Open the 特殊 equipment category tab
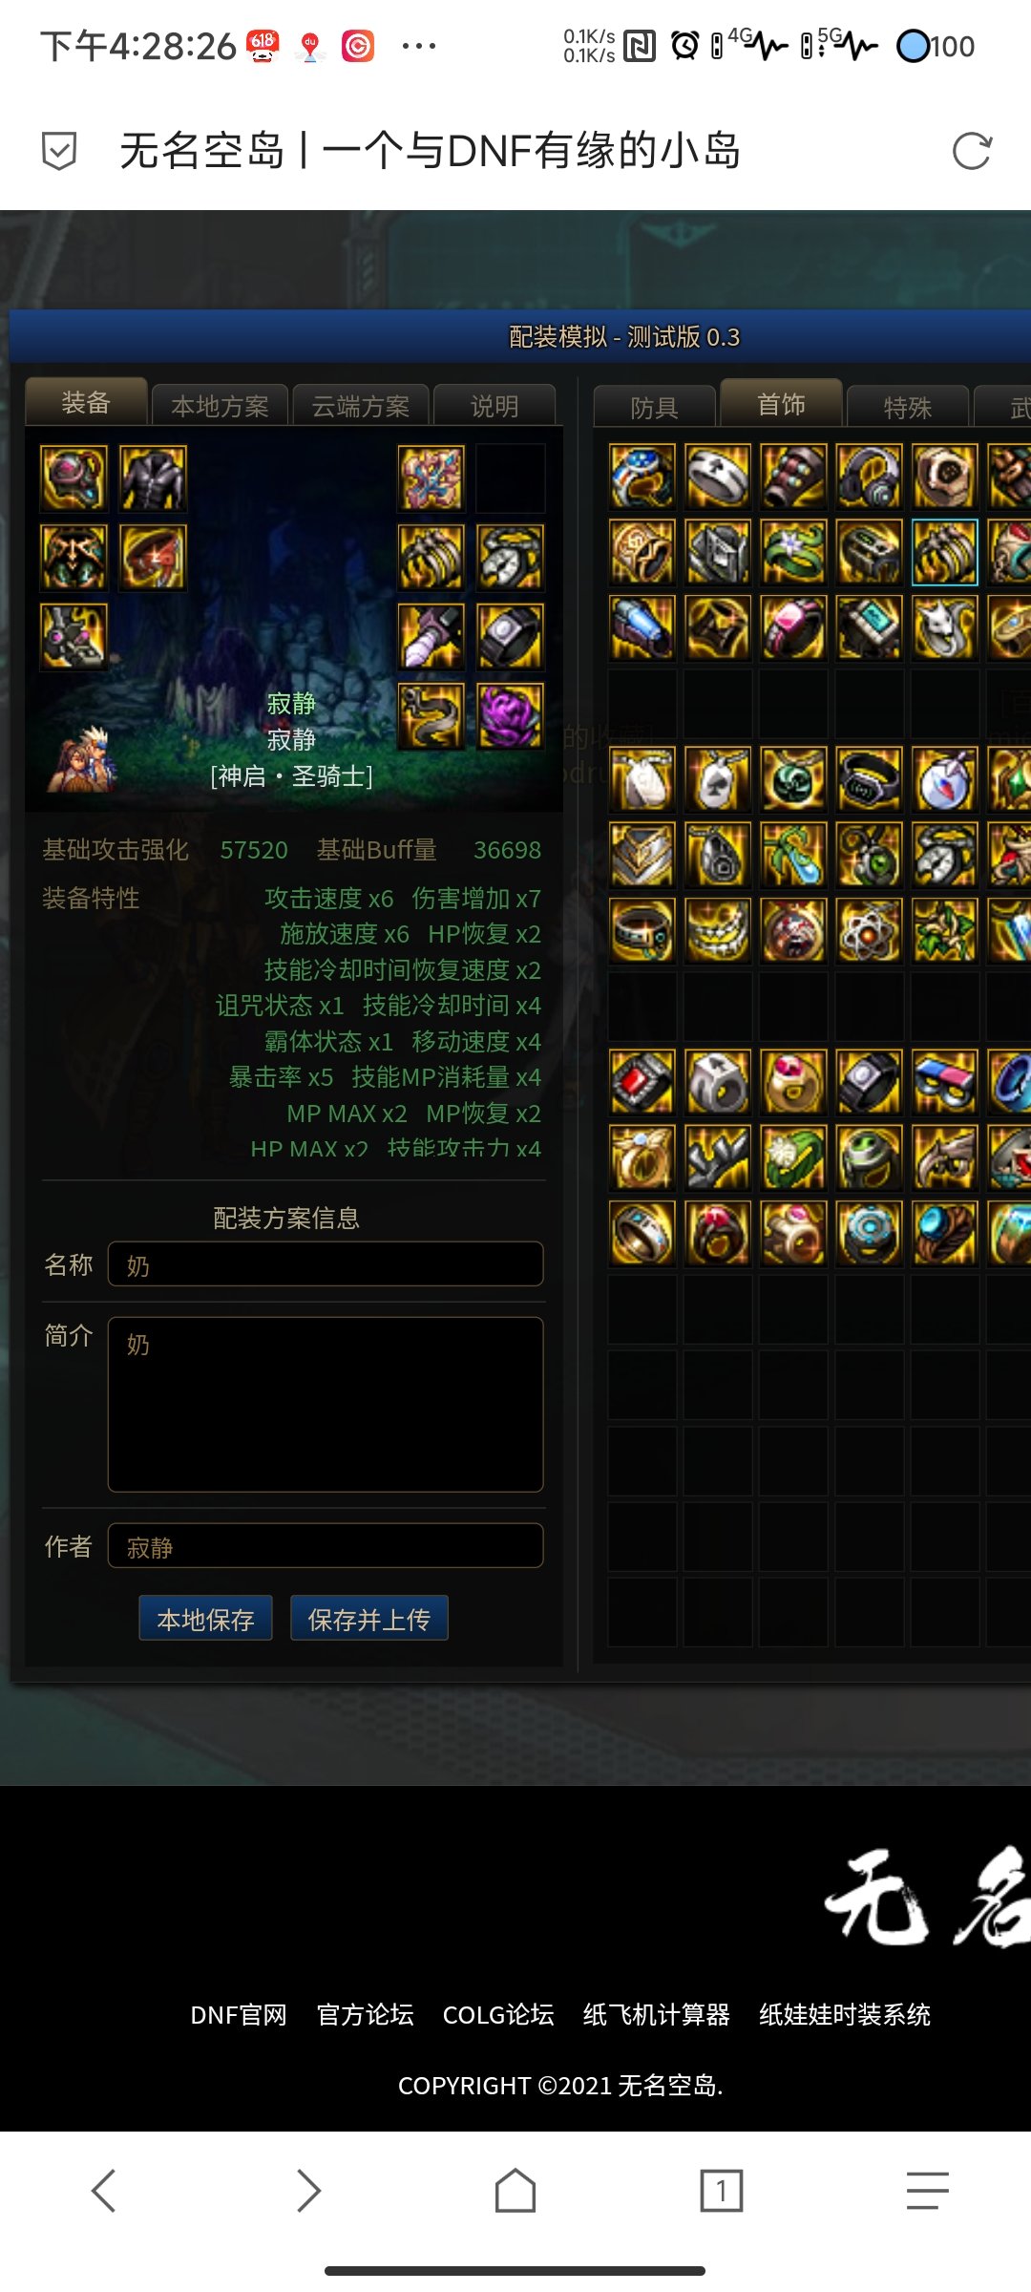The image size is (1031, 2292). (x=908, y=408)
